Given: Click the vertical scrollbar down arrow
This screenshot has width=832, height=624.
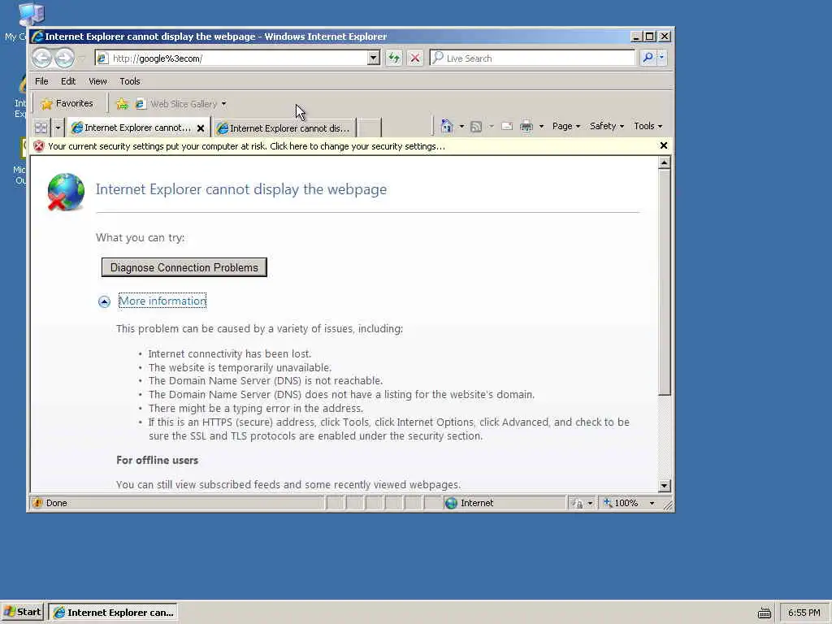Looking at the screenshot, I should 664,486.
